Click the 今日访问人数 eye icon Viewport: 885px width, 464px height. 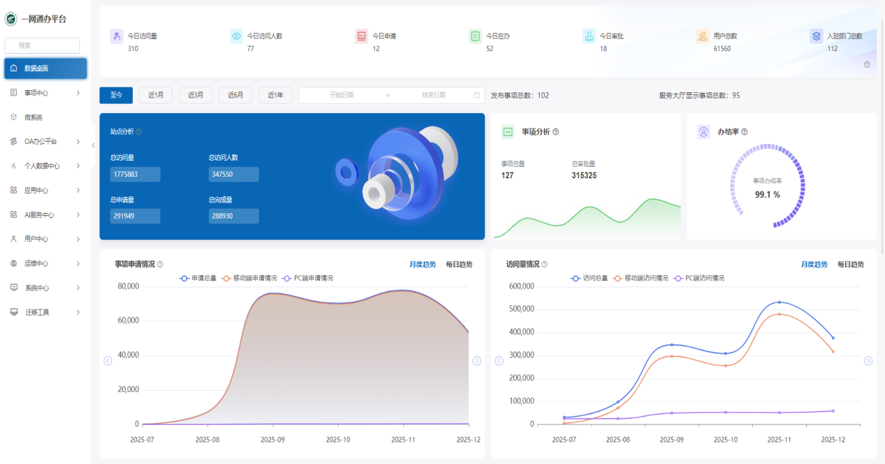[x=236, y=36]
